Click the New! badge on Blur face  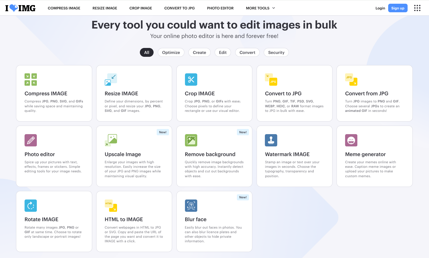pos(243,197)
